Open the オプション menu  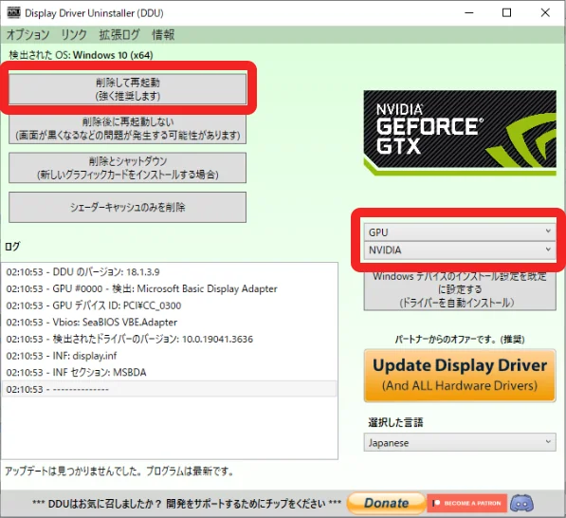(x=27, y=35)
